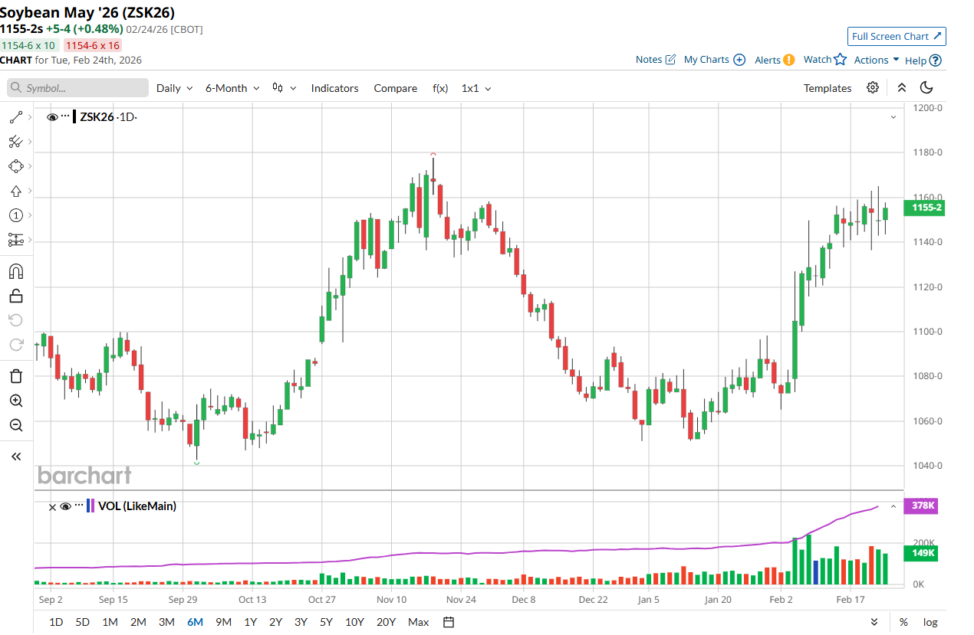Open the Daily interval dropdown

pyautogui.click(x=174, y=88)
